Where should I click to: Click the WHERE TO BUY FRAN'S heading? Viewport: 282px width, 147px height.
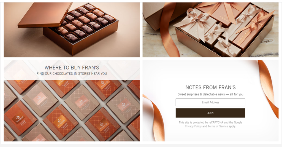(x=72, y=68)
